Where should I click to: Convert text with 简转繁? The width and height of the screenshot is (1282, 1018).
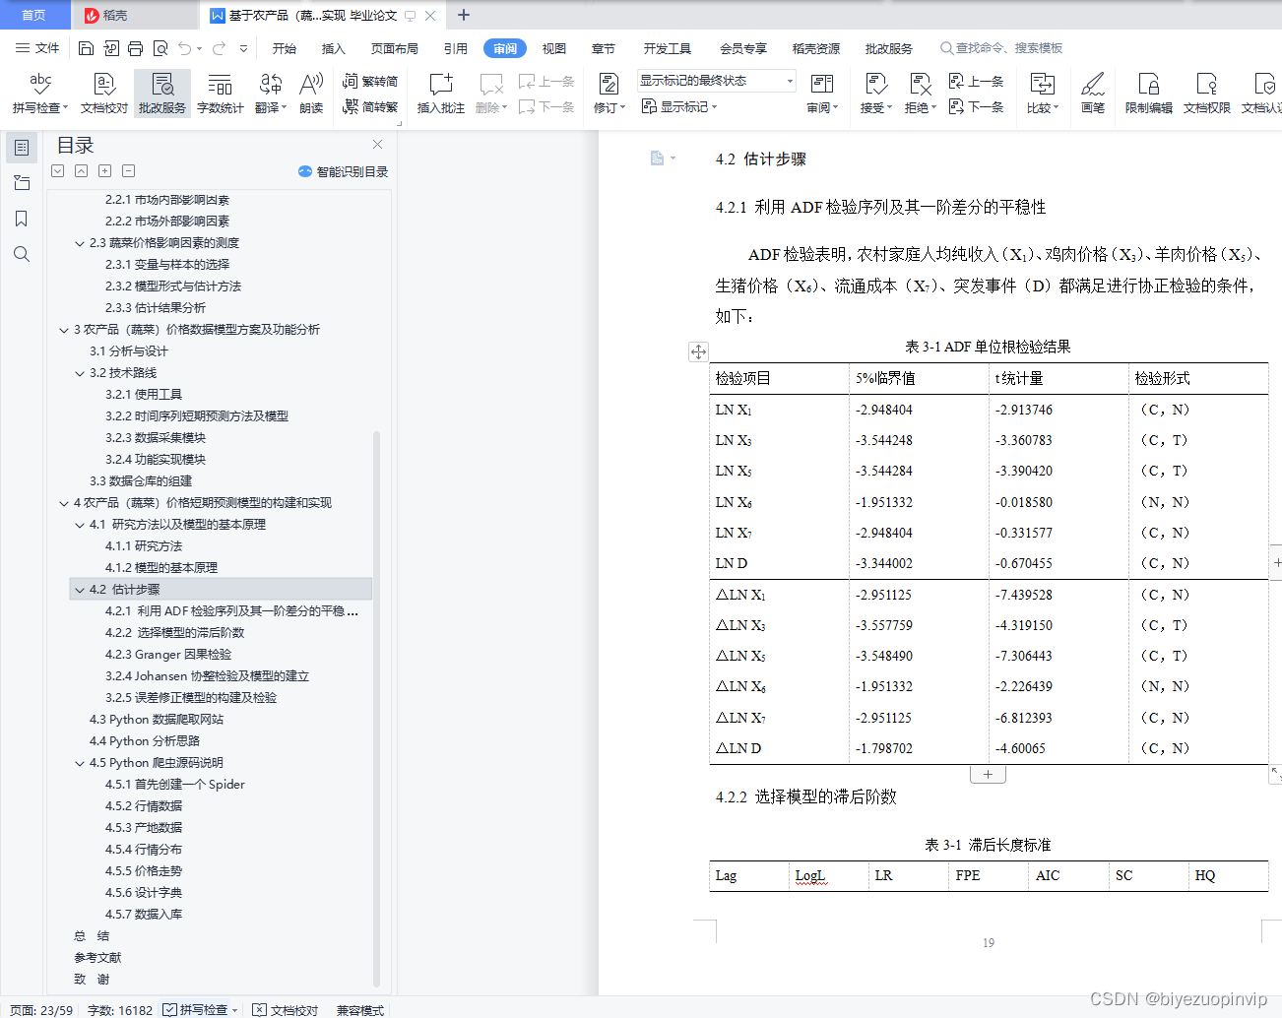click(x=370, y=106)
